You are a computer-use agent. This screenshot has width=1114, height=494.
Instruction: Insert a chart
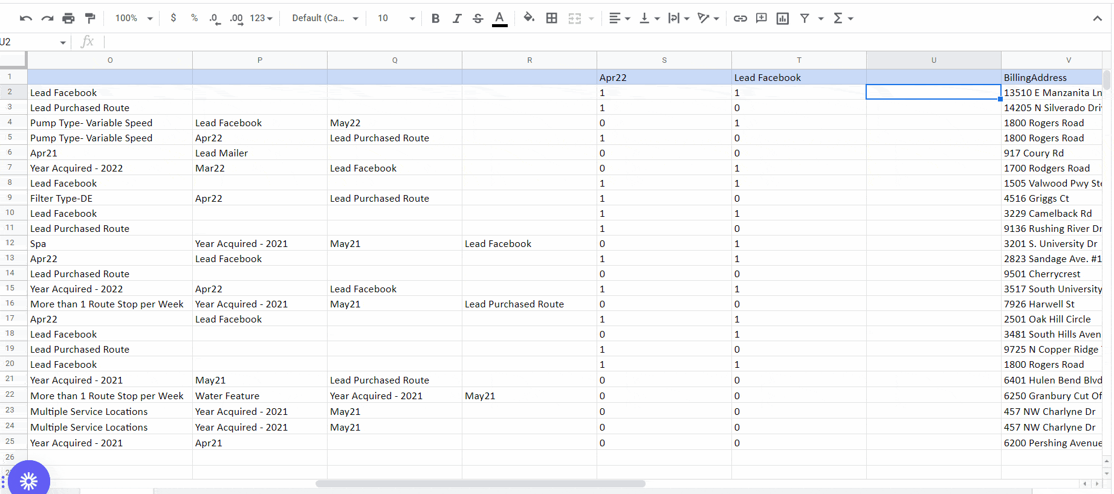[783, 19]
